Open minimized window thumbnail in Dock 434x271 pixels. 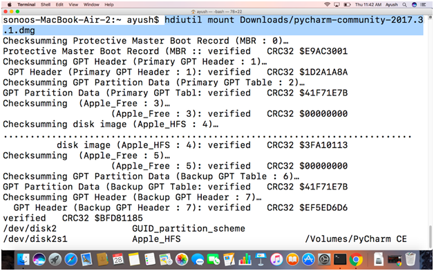point(395,260)
